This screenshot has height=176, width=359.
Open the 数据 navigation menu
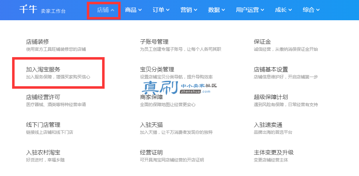click(217, 10)
